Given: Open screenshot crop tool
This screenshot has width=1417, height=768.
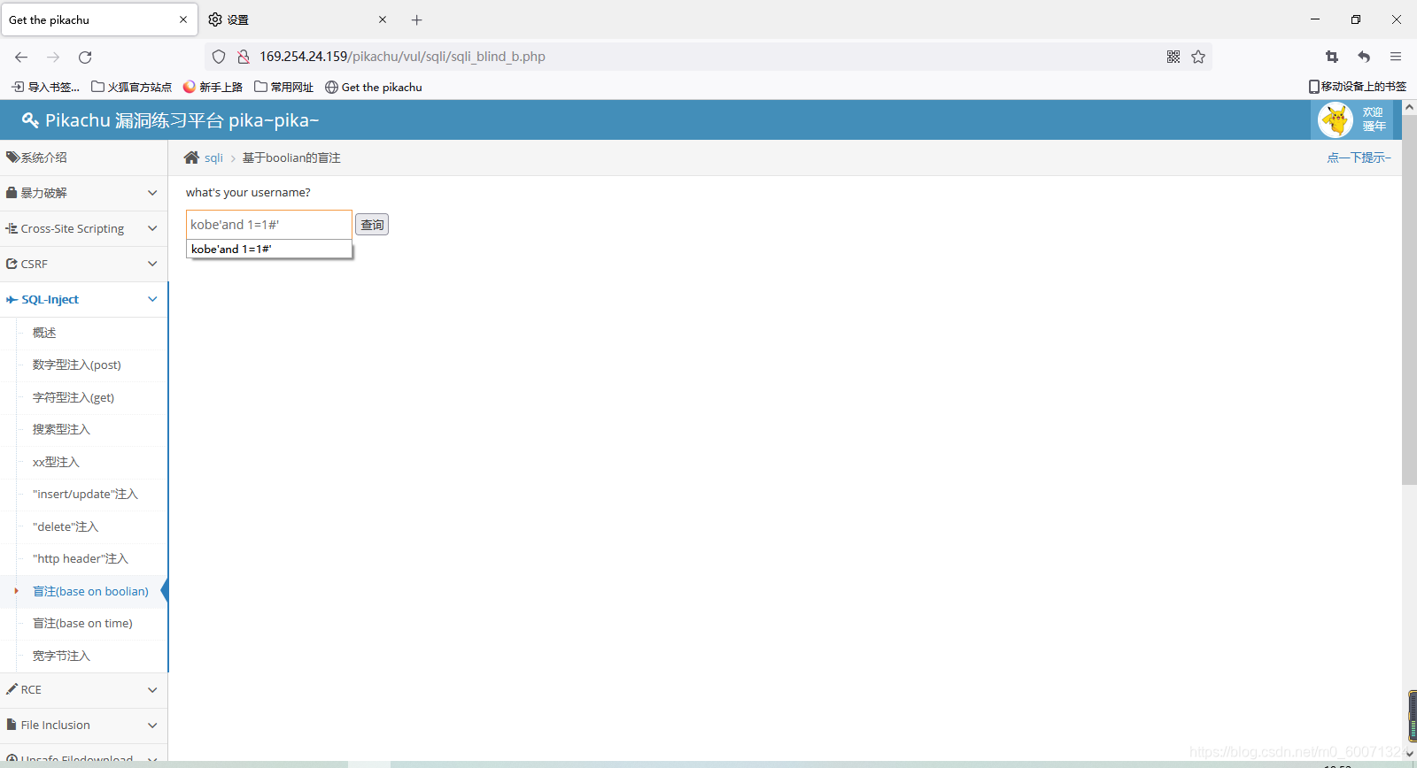Looking at the screenshot, I should coord(1331,57).
